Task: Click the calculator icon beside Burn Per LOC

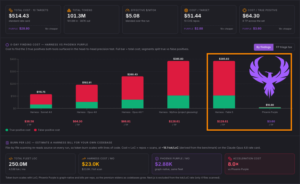Action: pyautogui.click(x=7, y=143)
